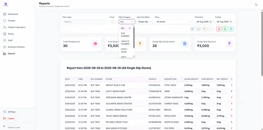The width and height of the screenshot is (263, 130).
Task: Click the Staff people icon
Action: point(4,40)
